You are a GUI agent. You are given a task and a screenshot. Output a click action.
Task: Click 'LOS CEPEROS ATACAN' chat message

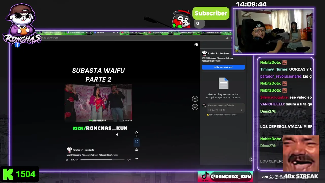286,127
